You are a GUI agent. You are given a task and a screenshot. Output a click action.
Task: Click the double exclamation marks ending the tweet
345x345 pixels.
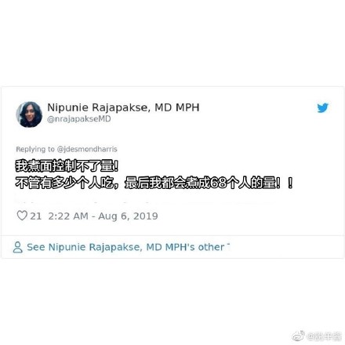pyautogui.click(x=285, y=183)
